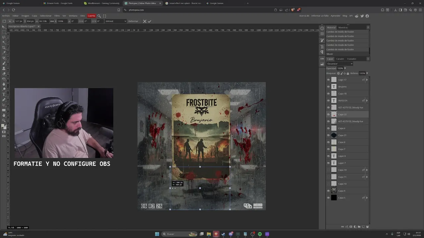Expand effects of Capa 5 layer
The width and height of the screenshot is (424, 238).
[367, 198]
